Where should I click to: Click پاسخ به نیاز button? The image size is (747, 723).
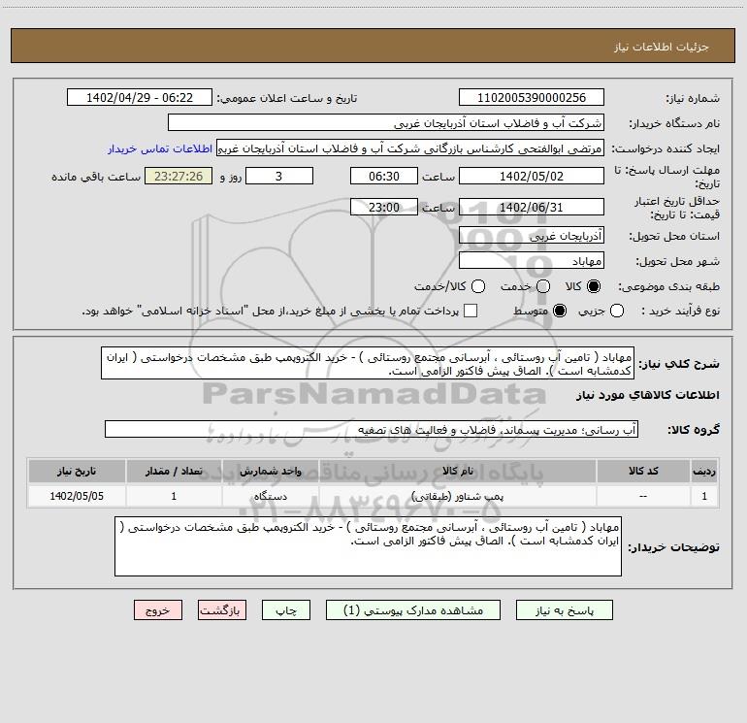point(565,610)
